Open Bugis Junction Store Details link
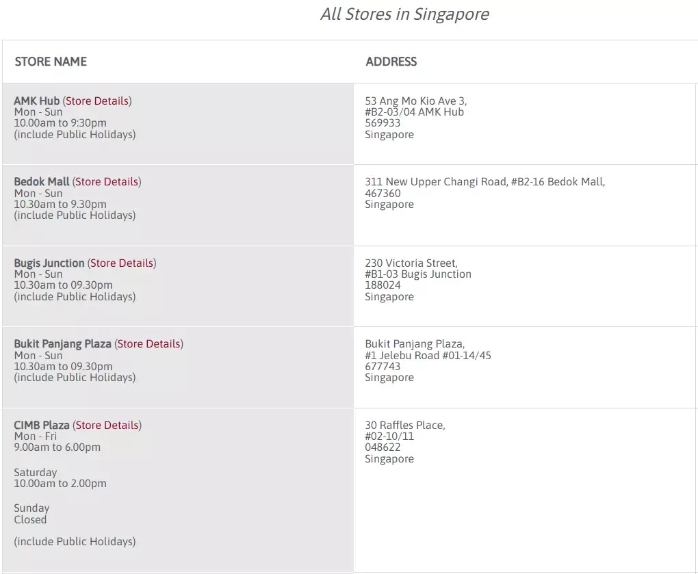The height and width of the screenshot is (574, 698). (122, 263)
